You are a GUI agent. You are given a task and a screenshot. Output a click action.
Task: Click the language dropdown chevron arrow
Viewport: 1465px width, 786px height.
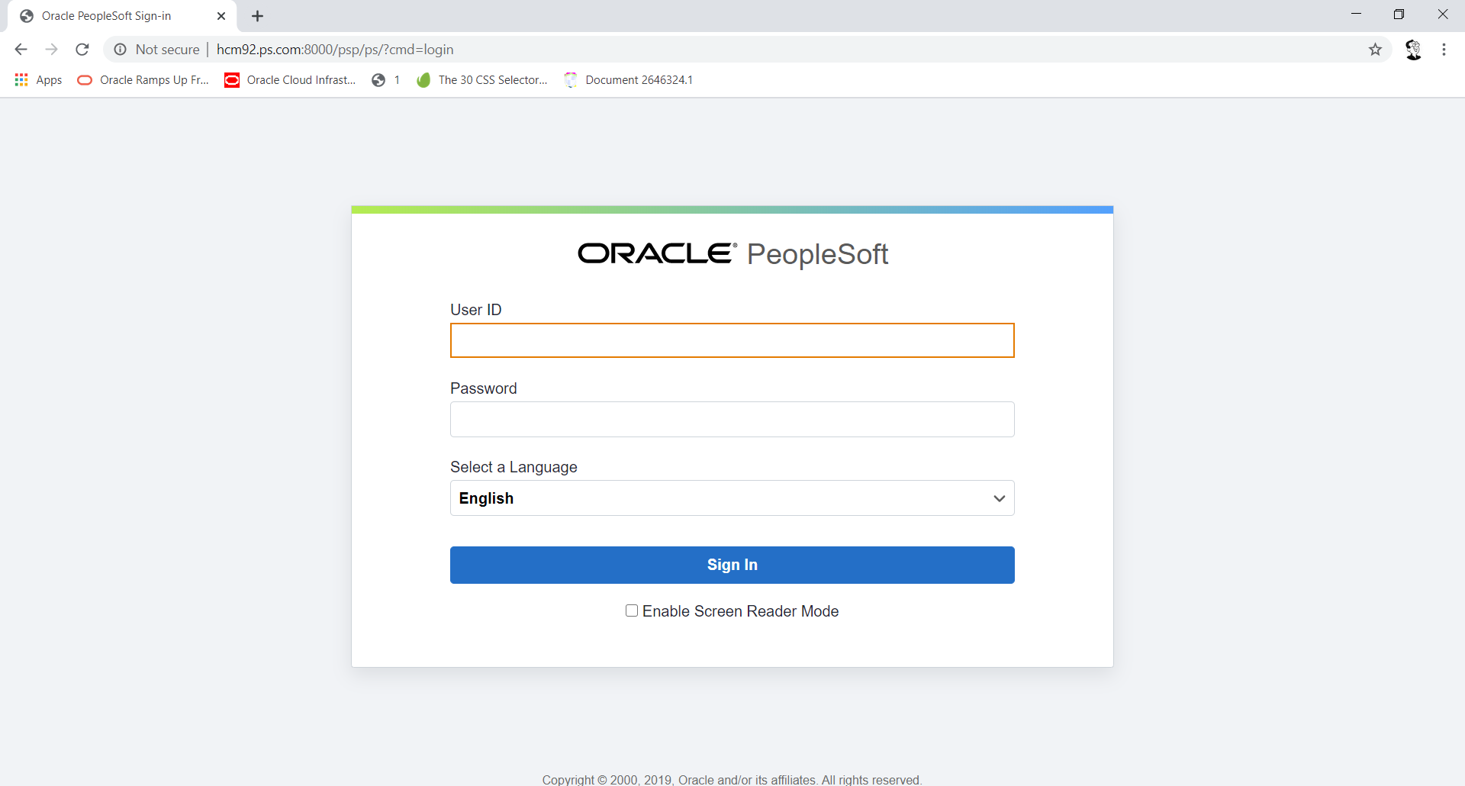point(999,498)
